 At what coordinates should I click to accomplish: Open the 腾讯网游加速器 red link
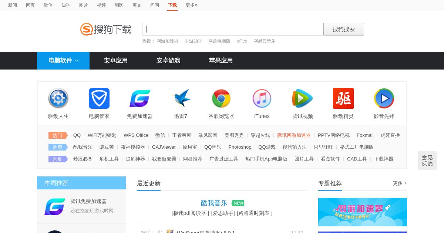point(294,135)
